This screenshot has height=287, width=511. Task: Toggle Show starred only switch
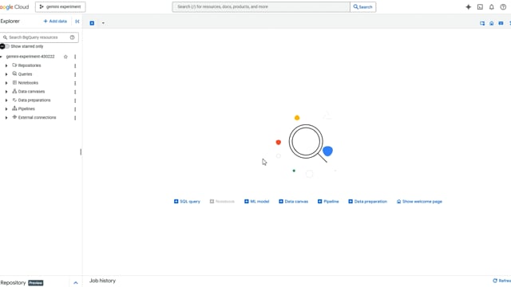(5, 46)
